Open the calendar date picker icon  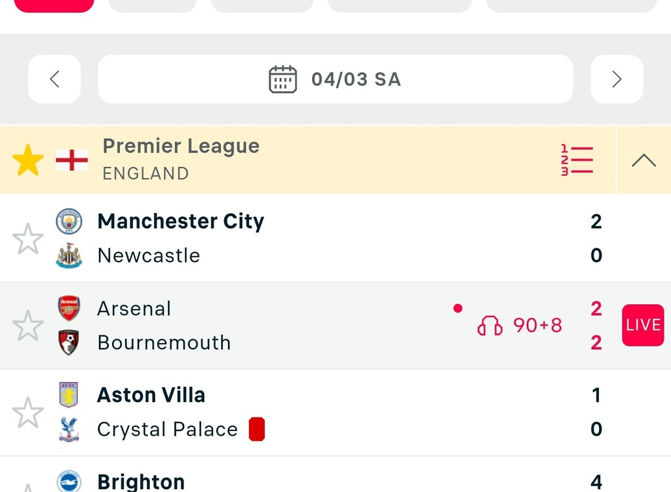point(283,79)
